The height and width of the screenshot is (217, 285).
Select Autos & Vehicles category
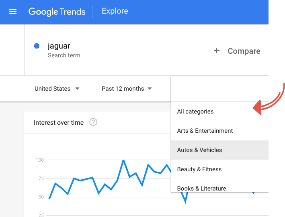tap(200, 150)
